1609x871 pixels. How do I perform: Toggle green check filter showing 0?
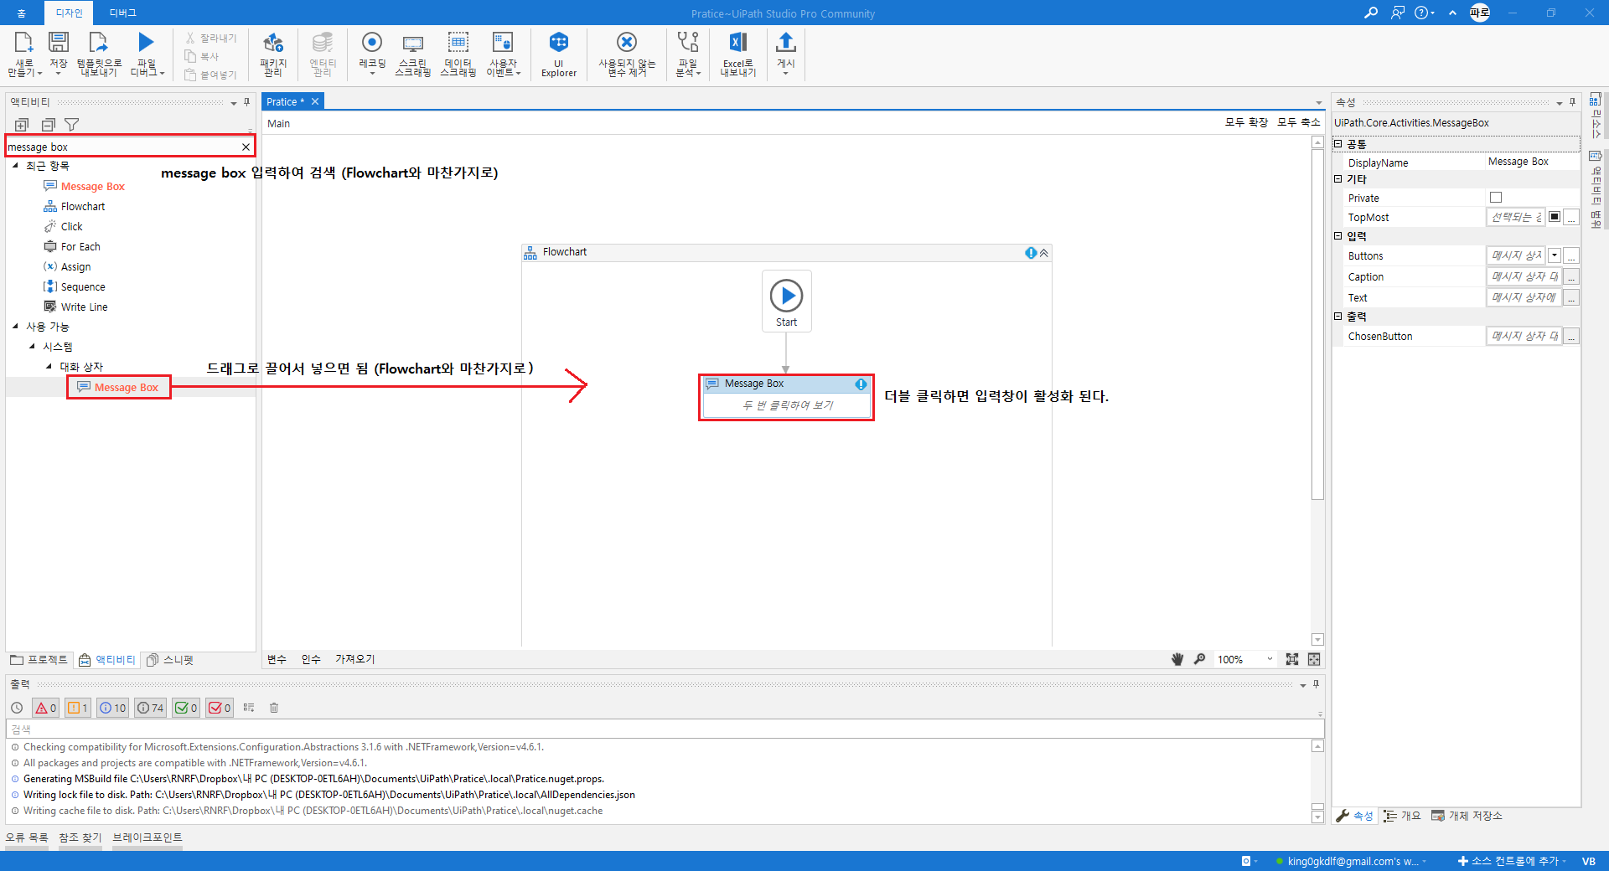click(x=186, y=708)
